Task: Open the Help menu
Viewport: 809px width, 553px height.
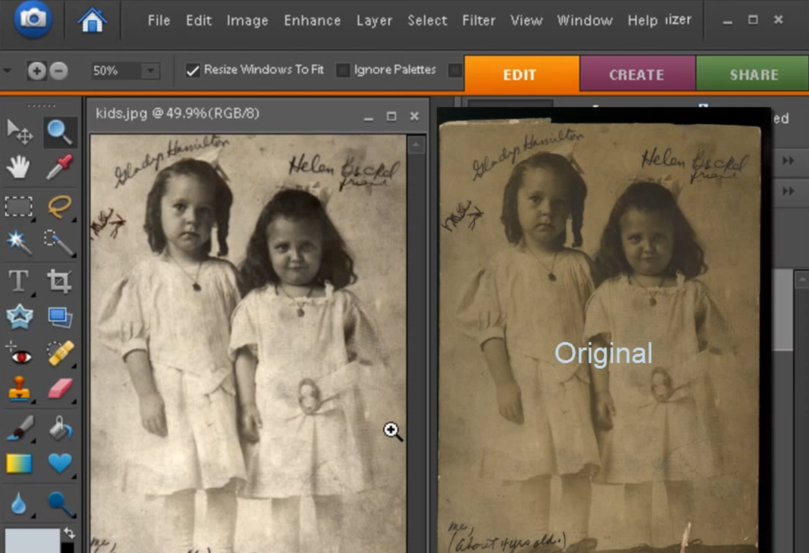Action: 642,21
